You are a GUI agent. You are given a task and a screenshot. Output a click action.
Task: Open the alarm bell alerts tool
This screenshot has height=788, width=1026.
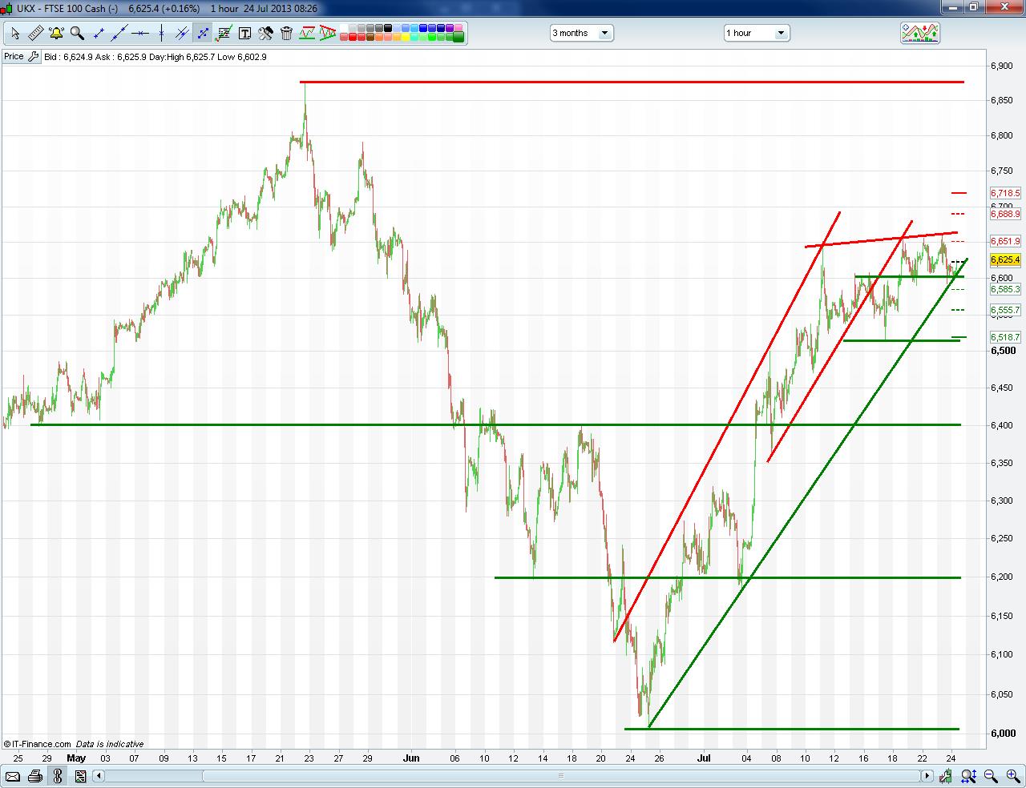click(x=56, y=33)
